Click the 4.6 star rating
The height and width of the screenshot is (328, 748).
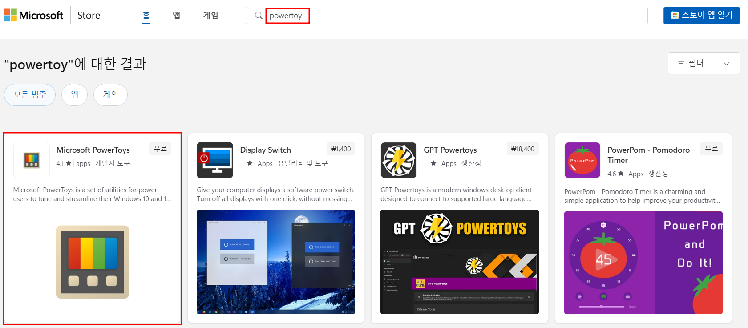pos(615,174)
